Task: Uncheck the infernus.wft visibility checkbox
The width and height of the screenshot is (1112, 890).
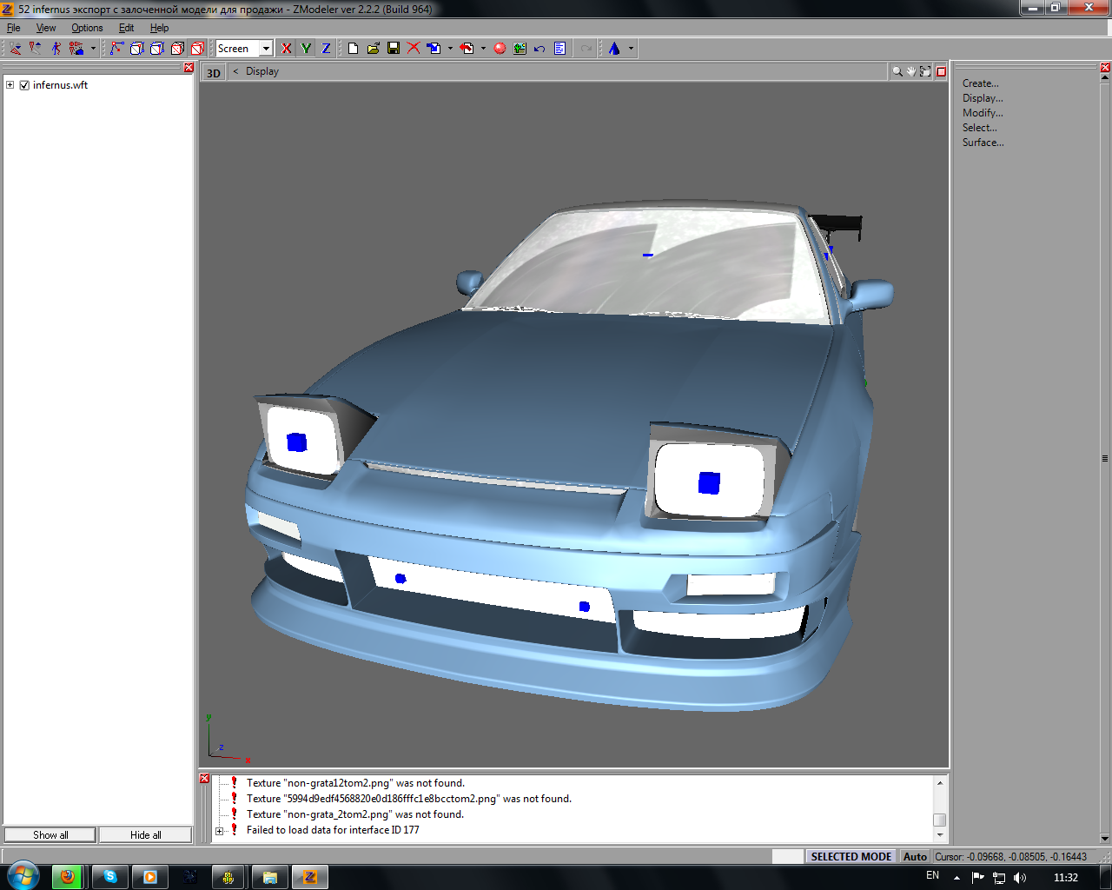Action: tap(24, 85)
